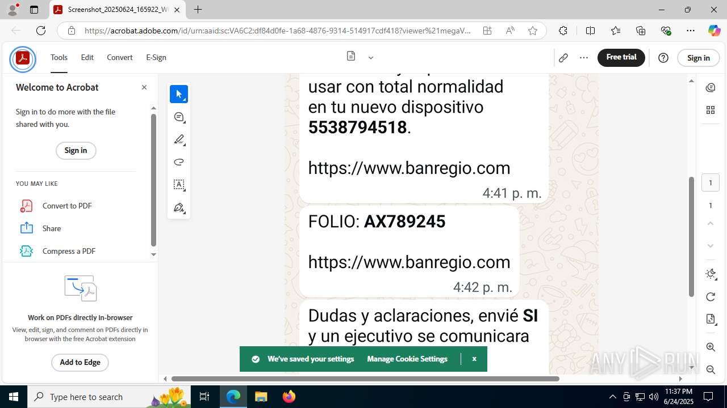727x408 pixels.
Task: Open the AI assistant panel icon
Action: tap(710, 87)
